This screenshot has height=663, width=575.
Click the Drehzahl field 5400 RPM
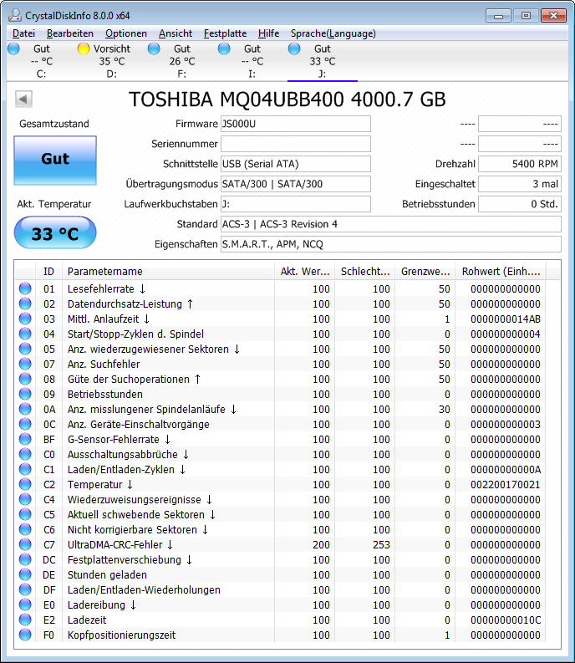tap(520, 164)
